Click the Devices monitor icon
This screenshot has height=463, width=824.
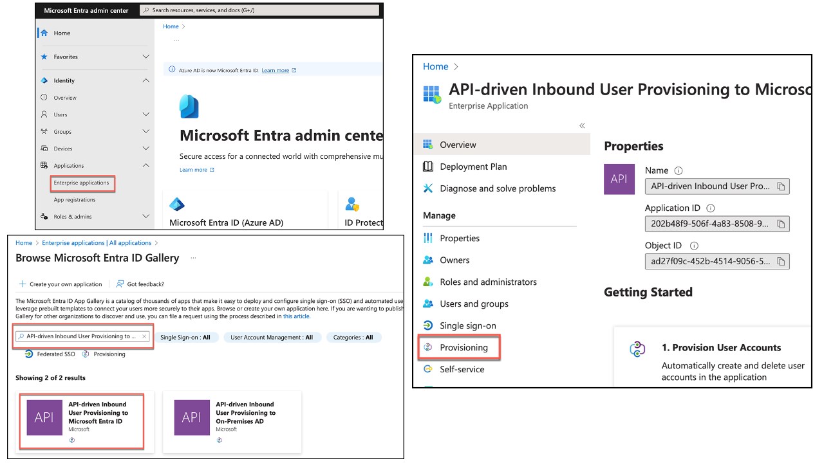point(44,149)
